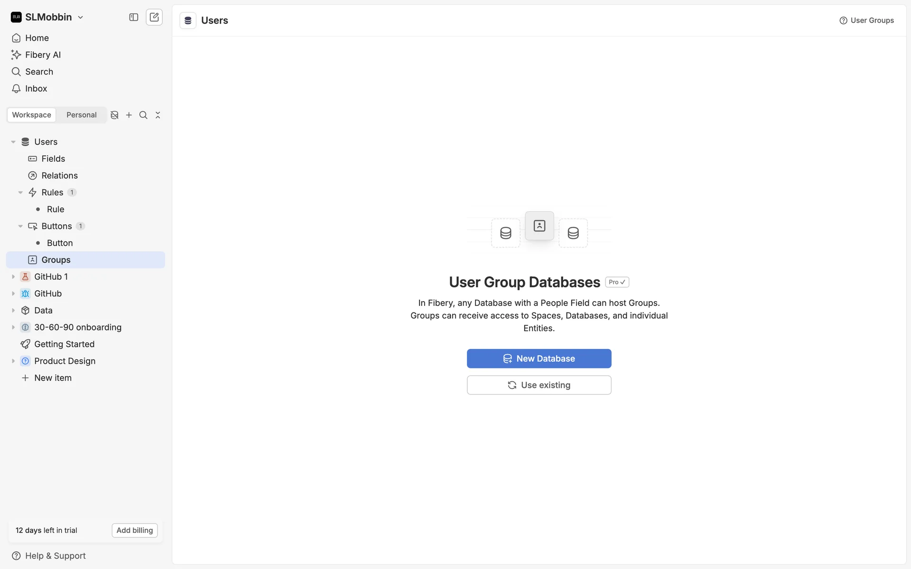Expand the Product Design space
Viewport: 911px width, 569px height.
click(13, 361)
